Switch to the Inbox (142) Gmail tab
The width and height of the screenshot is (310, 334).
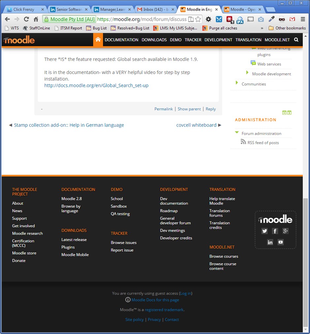coord(155,9)
